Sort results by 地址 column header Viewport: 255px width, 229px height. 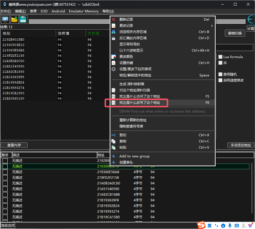click(28, 33)
